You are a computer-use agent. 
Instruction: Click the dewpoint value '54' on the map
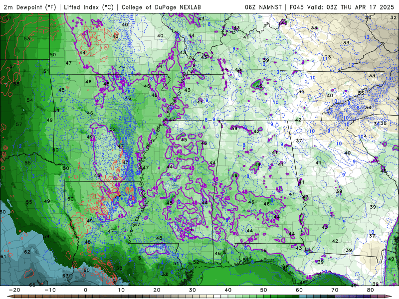point(30,100)
